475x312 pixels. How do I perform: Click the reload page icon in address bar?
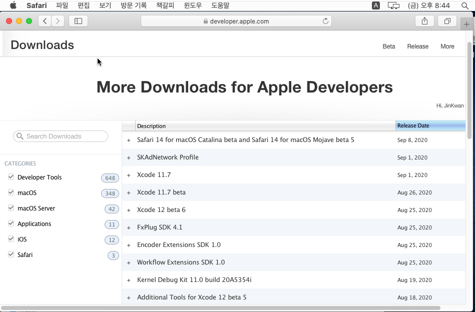[325, 21]
